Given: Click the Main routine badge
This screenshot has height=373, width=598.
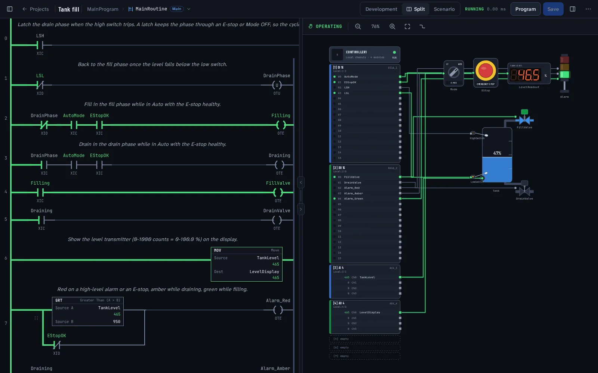Looking at the screenshot, I should coord(177,9).
